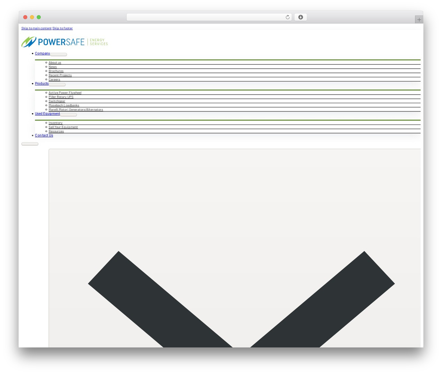Viewport: 442px width, 374px height.
Task: Click the PowerSafe Energy Services logo
Action: click(65, 42)
